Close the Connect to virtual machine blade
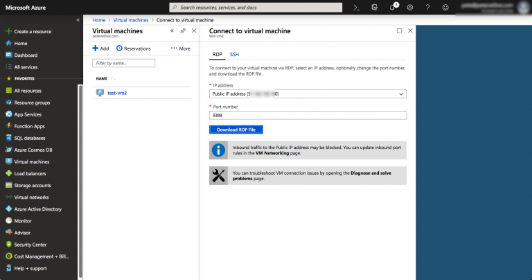Image resolution: width=532 pixels, height=280 pixels. pyautogui.click(x=410, y=31)
